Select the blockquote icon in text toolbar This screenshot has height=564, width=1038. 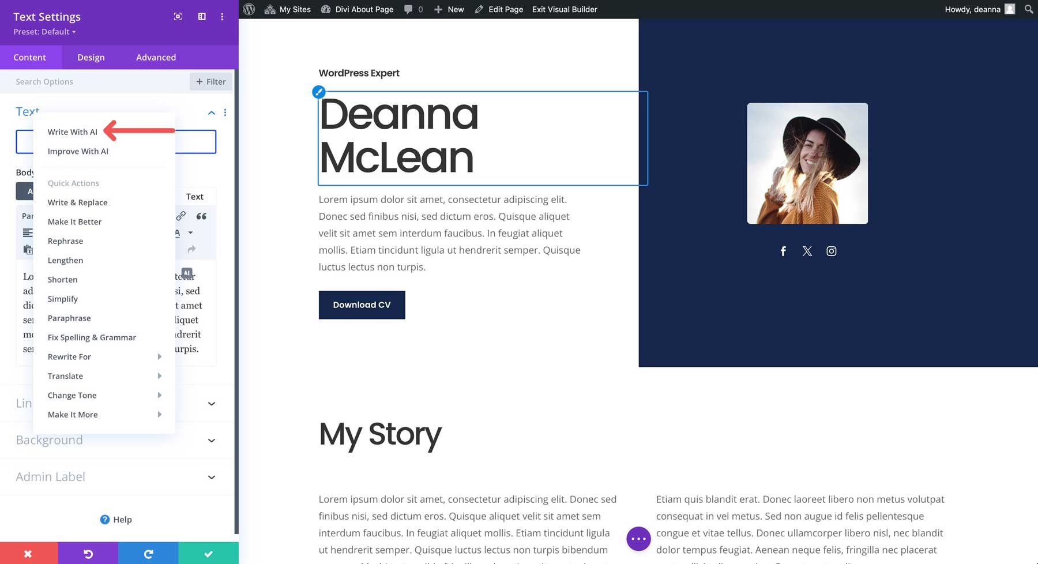coord(202,216)
